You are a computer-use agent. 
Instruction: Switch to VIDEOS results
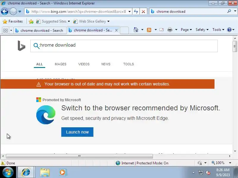[84, 64]
